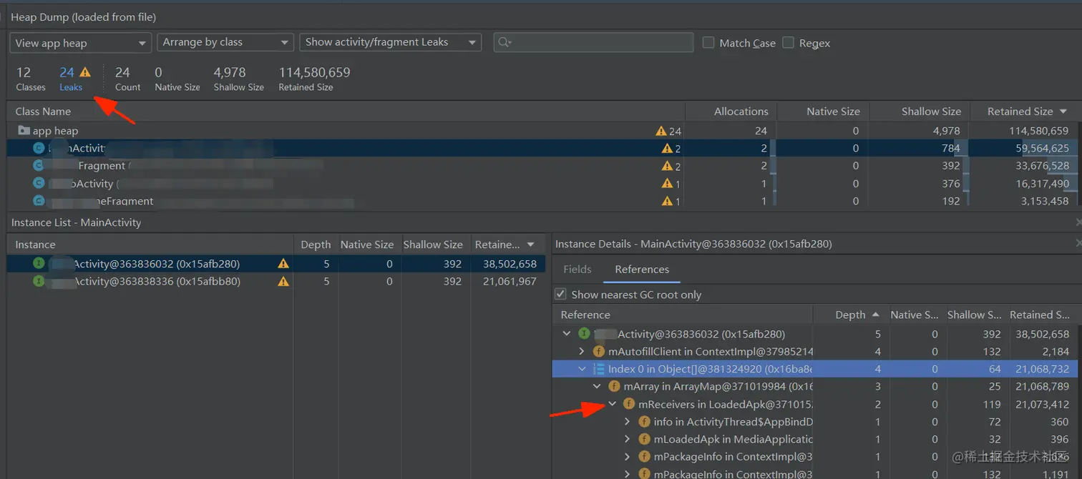Click References Depth sort arrow header
This screenshot has width=1082, height=479.
click(x=875, y=315)
